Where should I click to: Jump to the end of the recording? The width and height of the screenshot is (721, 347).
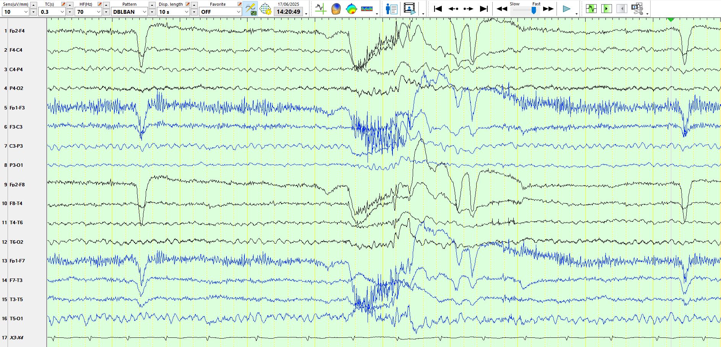click(x=484, y=8)
